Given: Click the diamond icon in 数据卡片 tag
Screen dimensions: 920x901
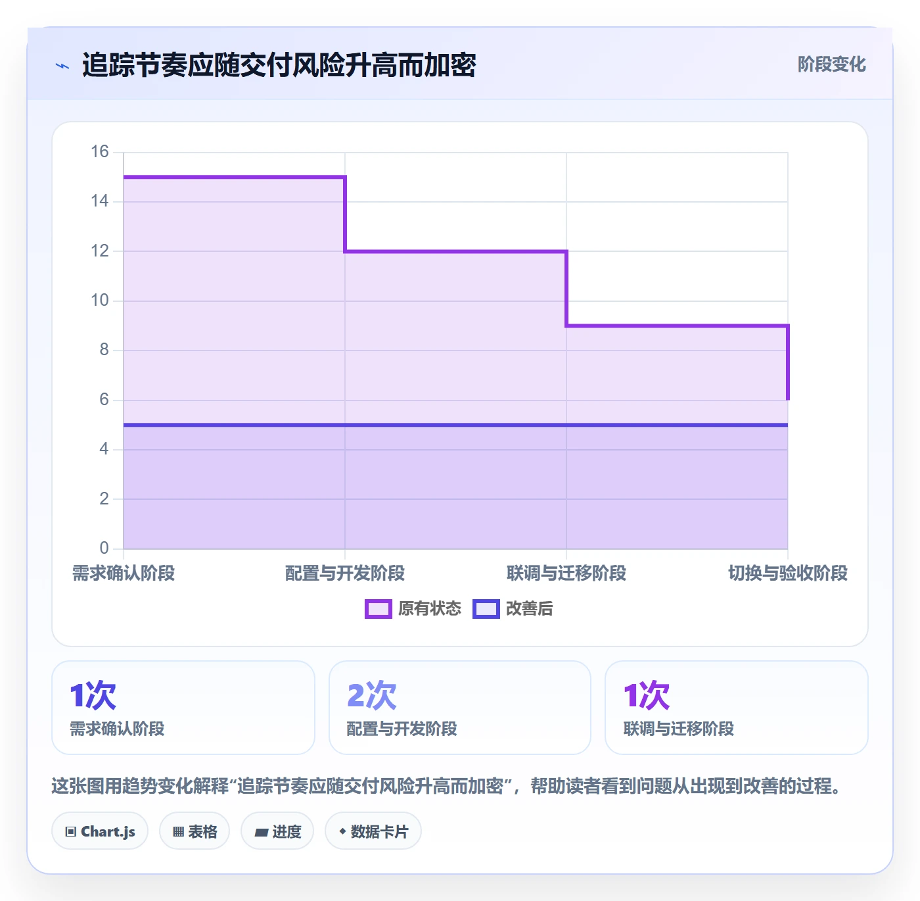Looking at the screenshot, I should pyautogui.click(x=342, y=831).
